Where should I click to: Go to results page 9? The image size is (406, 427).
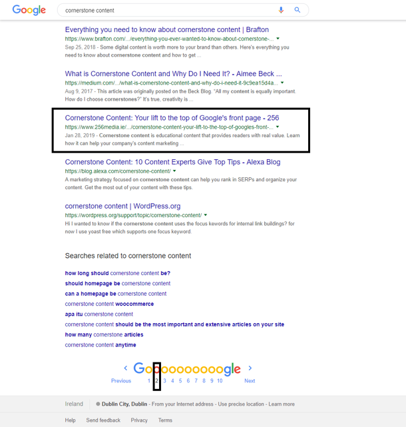212,381
